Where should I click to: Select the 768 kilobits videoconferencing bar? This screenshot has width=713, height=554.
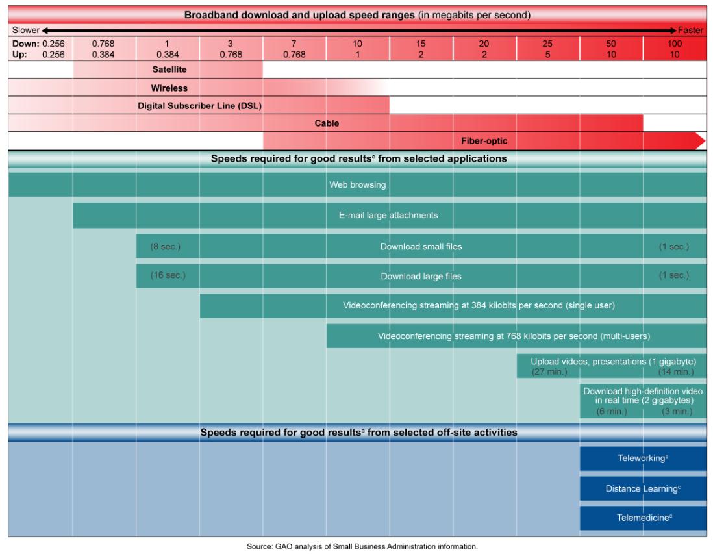[x=516, y=336]
